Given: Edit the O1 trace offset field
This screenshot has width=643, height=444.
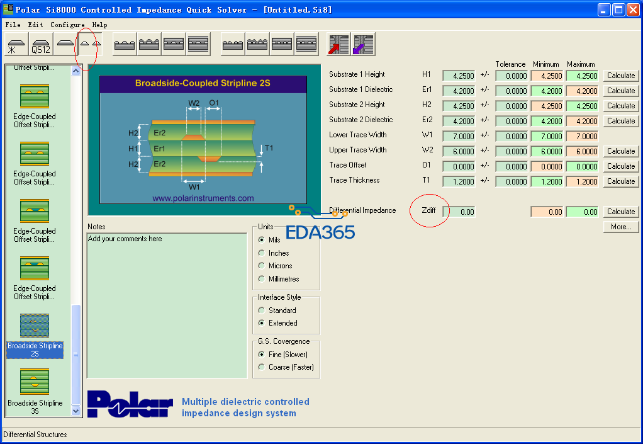Looking at the screenshot, I should [x=459, y=167].
